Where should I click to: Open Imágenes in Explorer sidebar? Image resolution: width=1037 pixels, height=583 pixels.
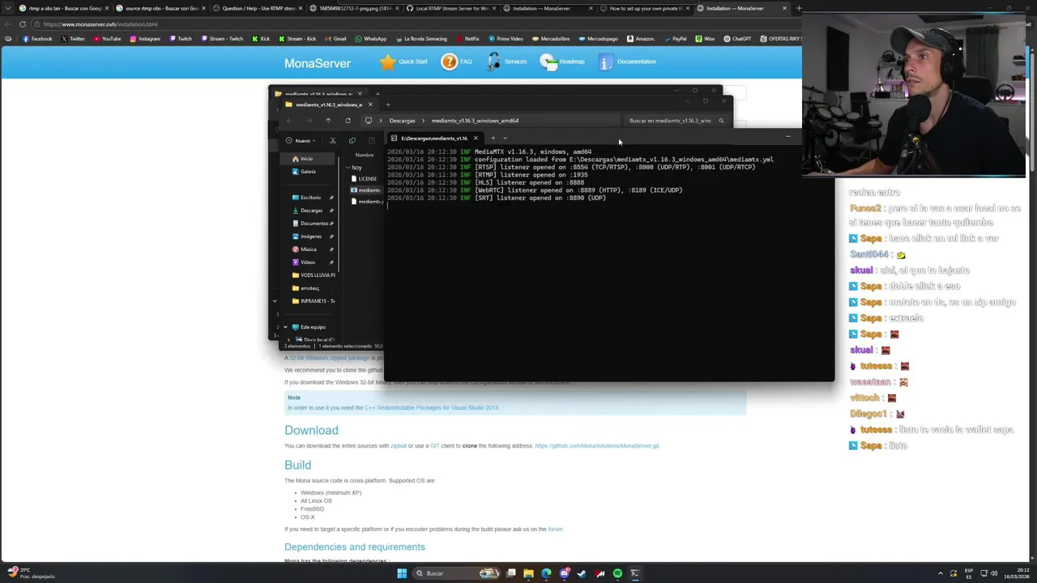tap(311, 236)
